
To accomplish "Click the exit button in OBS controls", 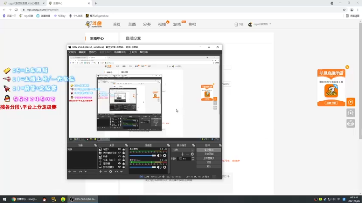I will (209, 166).
